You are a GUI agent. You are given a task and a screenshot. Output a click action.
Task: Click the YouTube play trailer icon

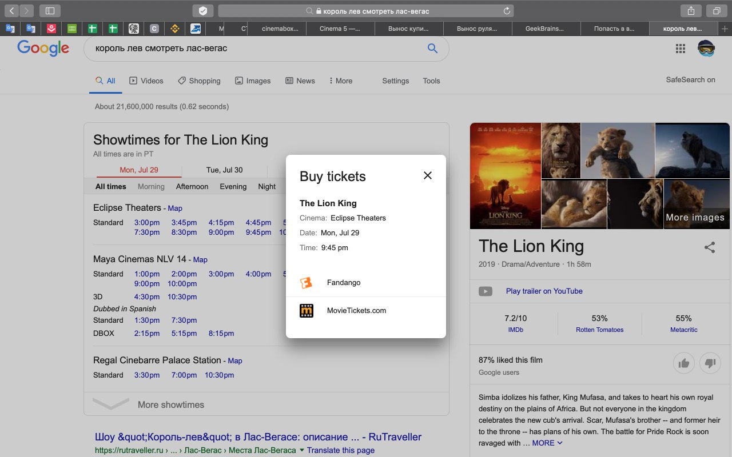coord(486,291)
